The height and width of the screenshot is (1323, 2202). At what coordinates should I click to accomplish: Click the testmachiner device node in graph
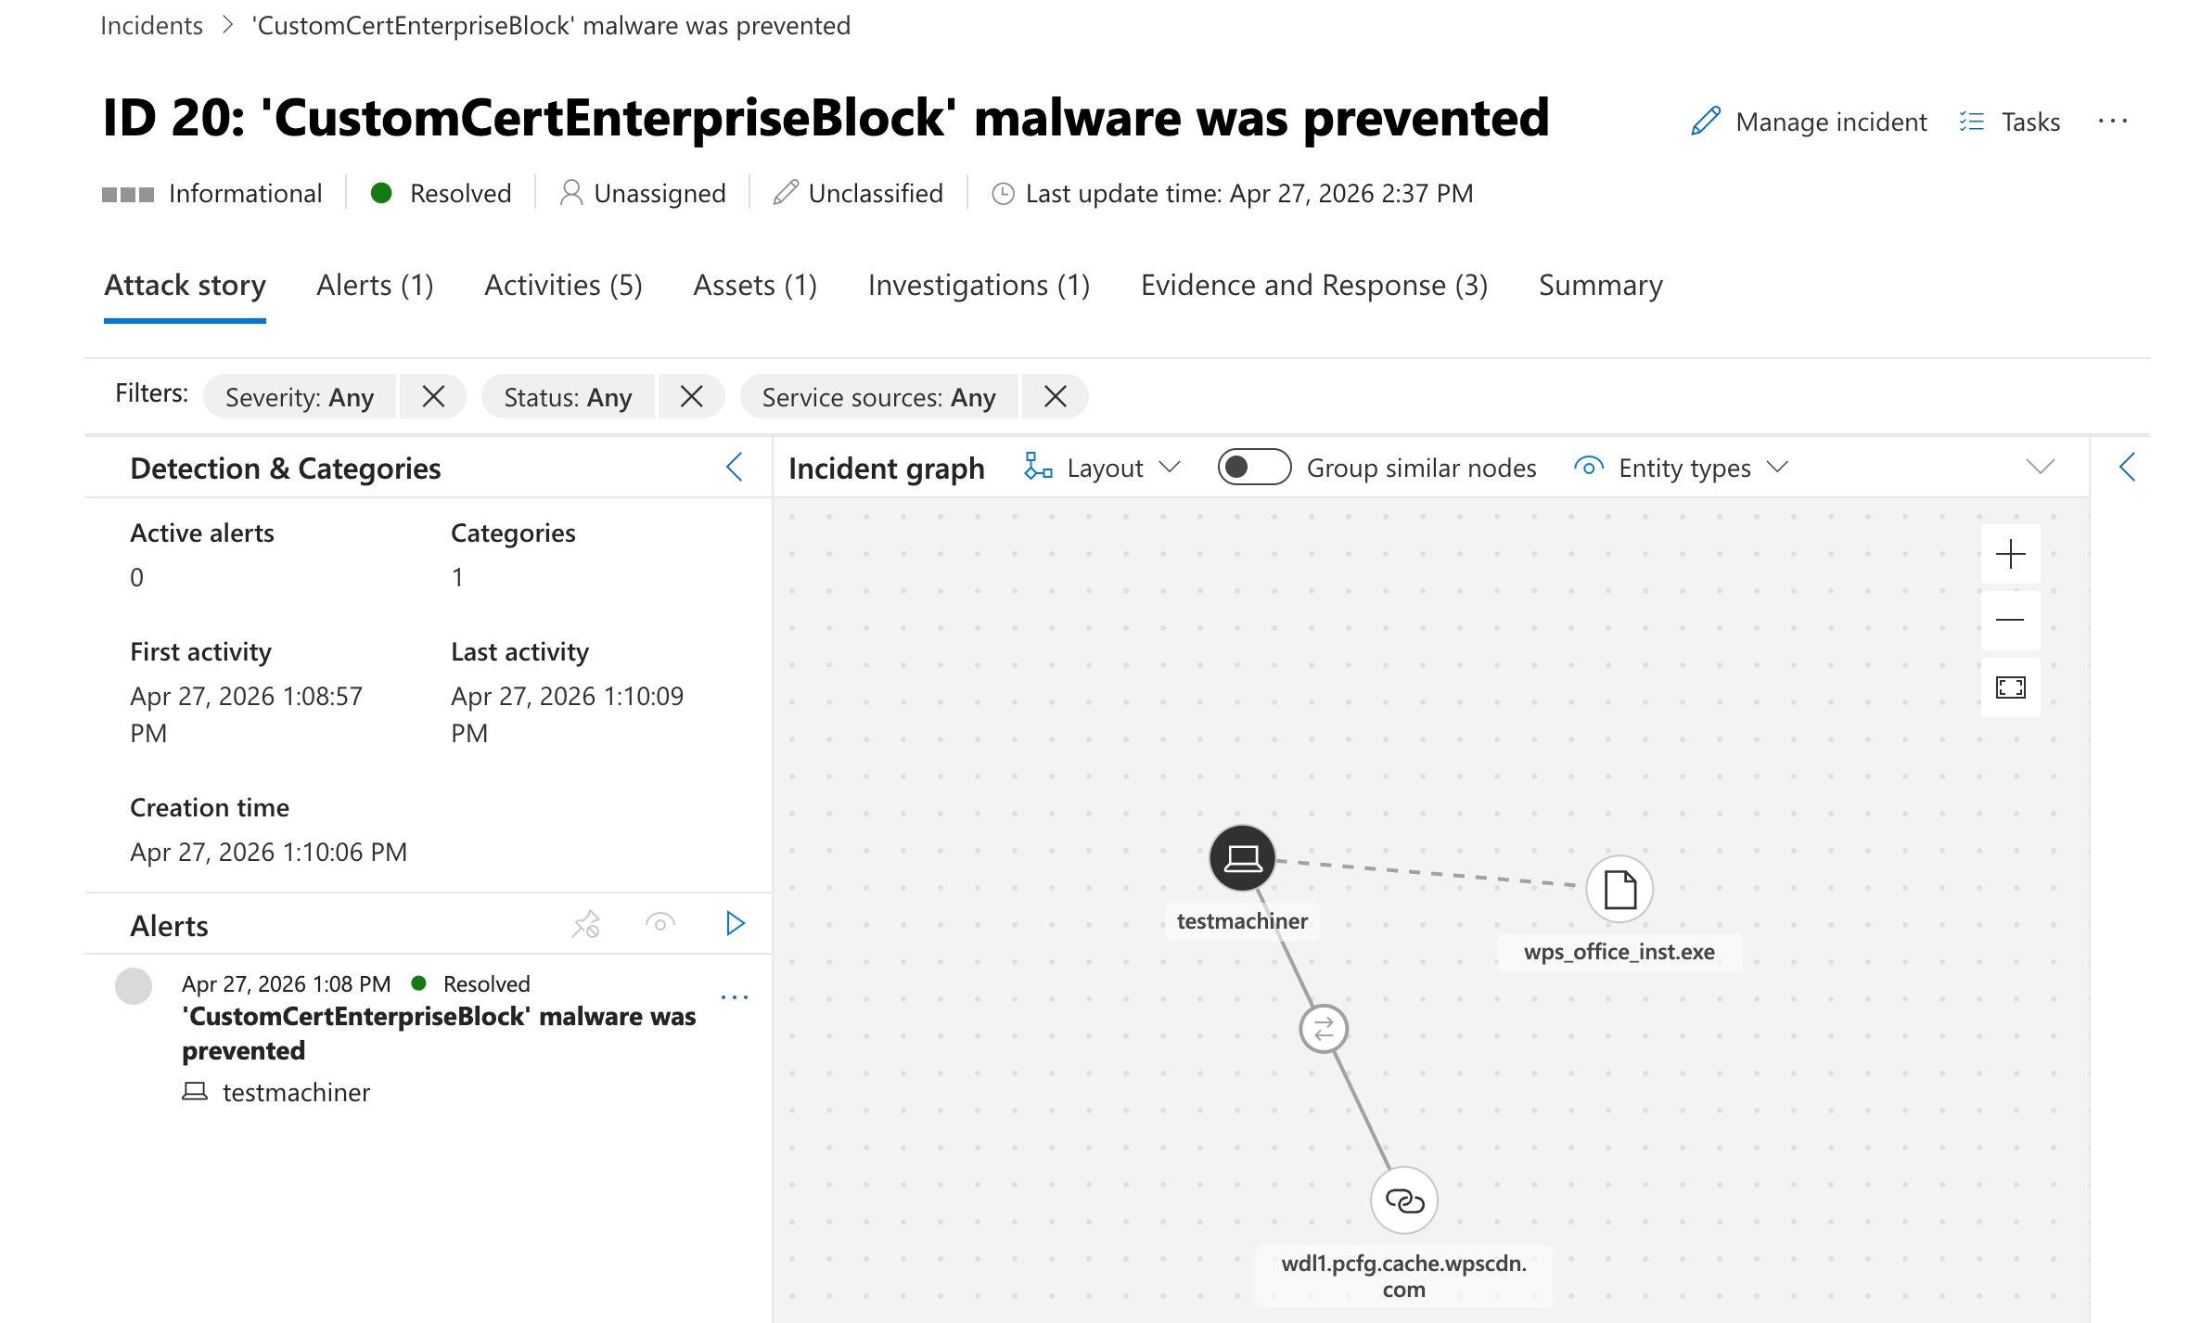pos(1242,857)
